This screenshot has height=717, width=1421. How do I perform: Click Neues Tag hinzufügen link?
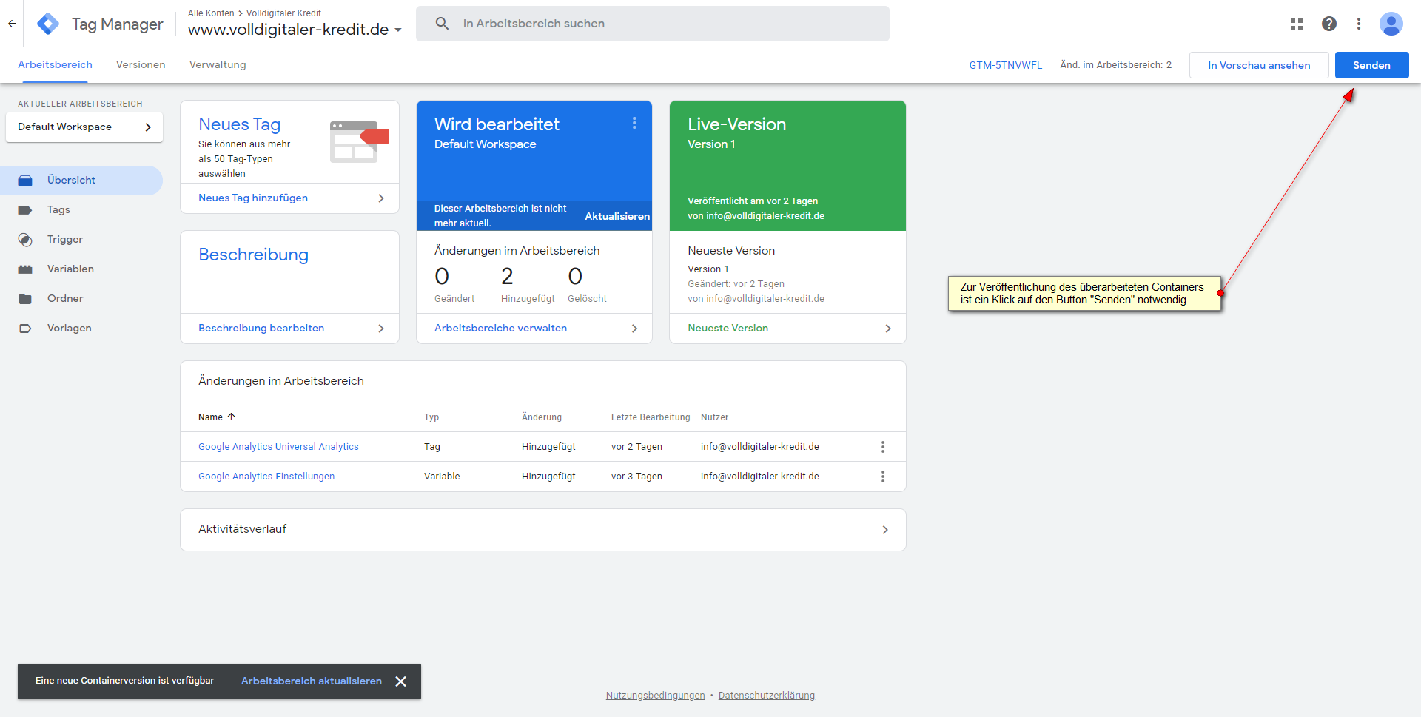coord(253,198)
